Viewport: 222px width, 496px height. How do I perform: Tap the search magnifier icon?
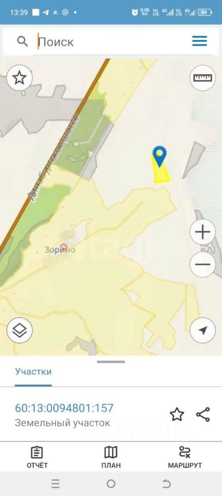[x=22, y=41]
